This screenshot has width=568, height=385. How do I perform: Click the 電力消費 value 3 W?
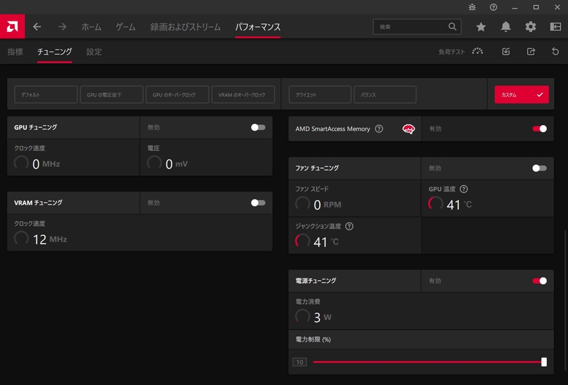[322, 317]
